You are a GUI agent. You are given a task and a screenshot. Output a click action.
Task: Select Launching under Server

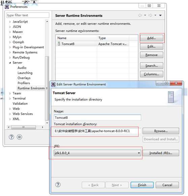[25, 73]
